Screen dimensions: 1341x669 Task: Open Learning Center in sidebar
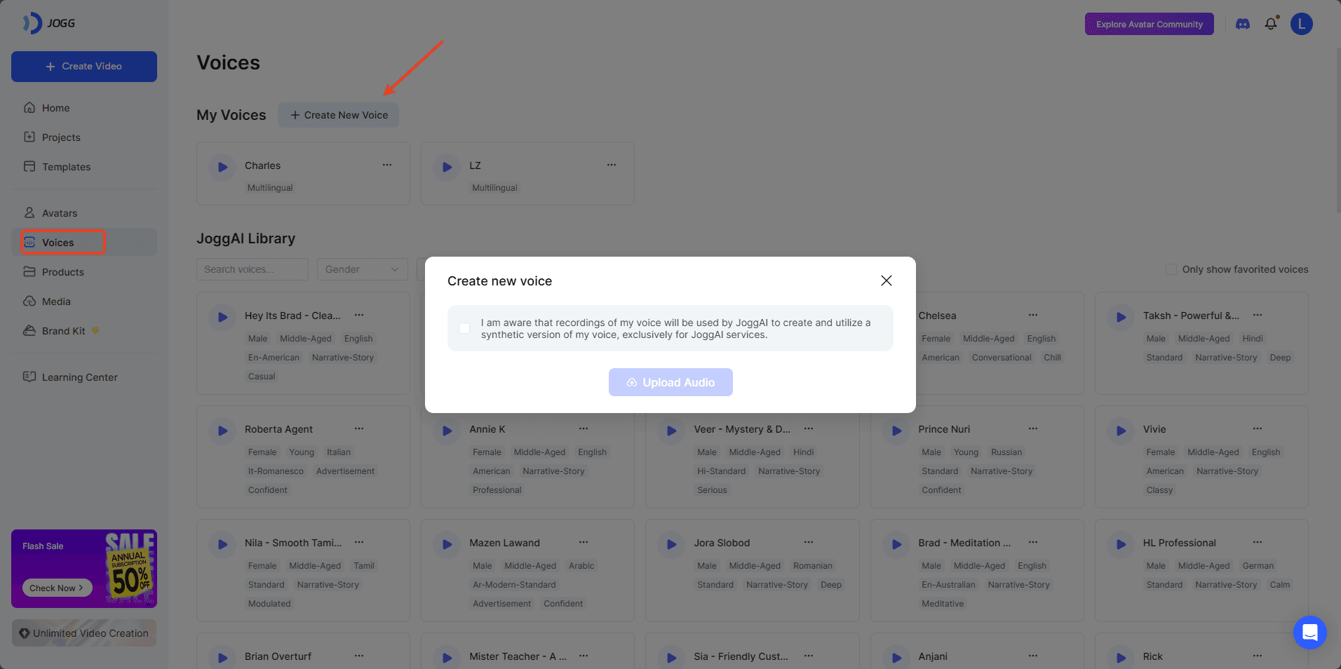point(84,377)
